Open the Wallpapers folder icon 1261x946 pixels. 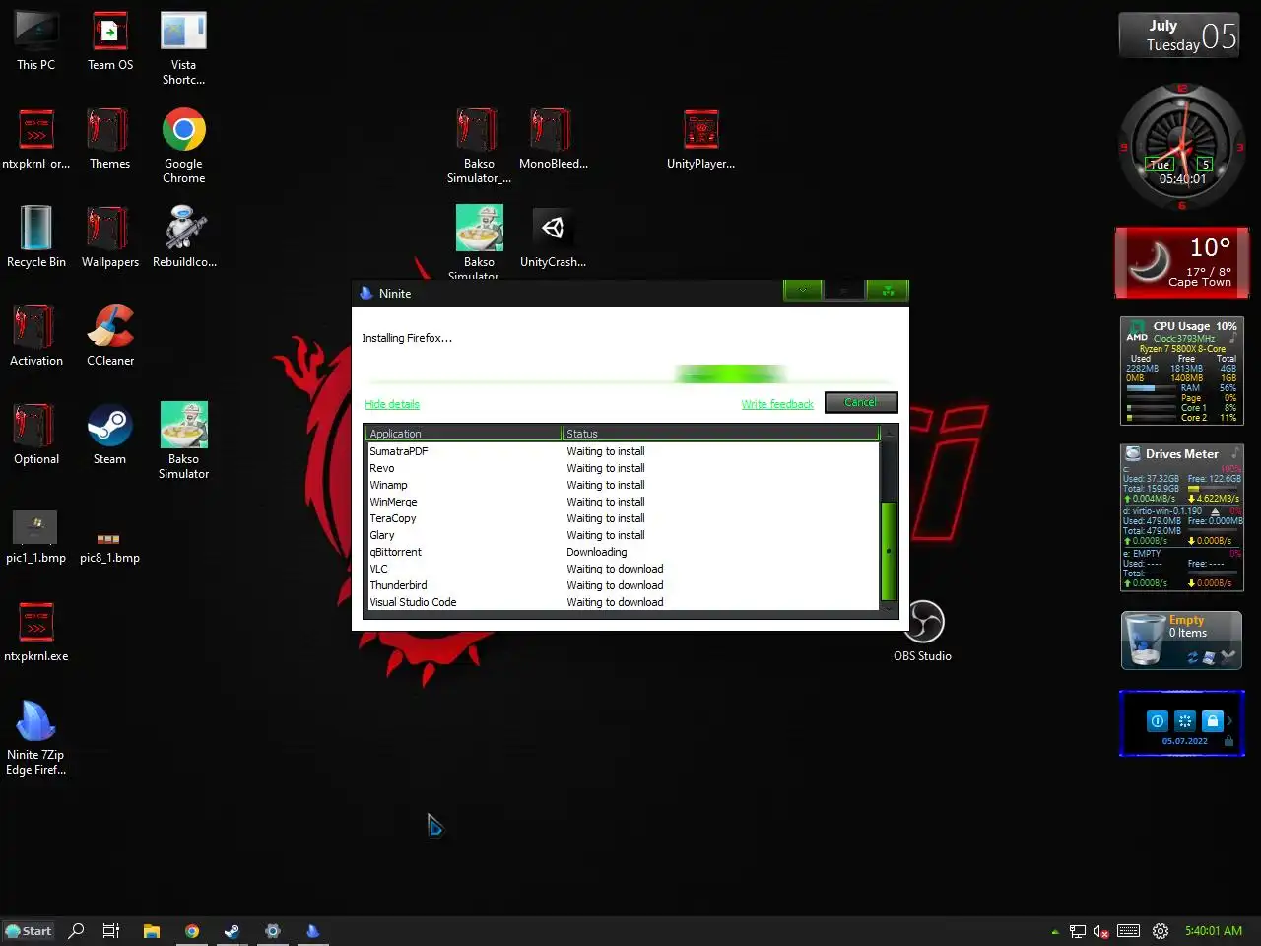click(110, 237)
